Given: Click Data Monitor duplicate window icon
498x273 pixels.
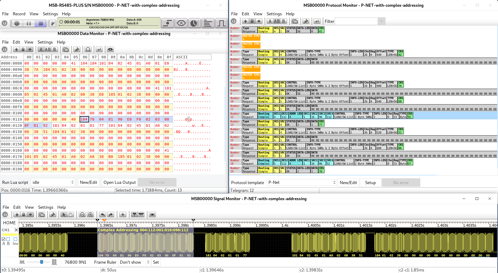Looking at the screenshot, I should point(66,50).
